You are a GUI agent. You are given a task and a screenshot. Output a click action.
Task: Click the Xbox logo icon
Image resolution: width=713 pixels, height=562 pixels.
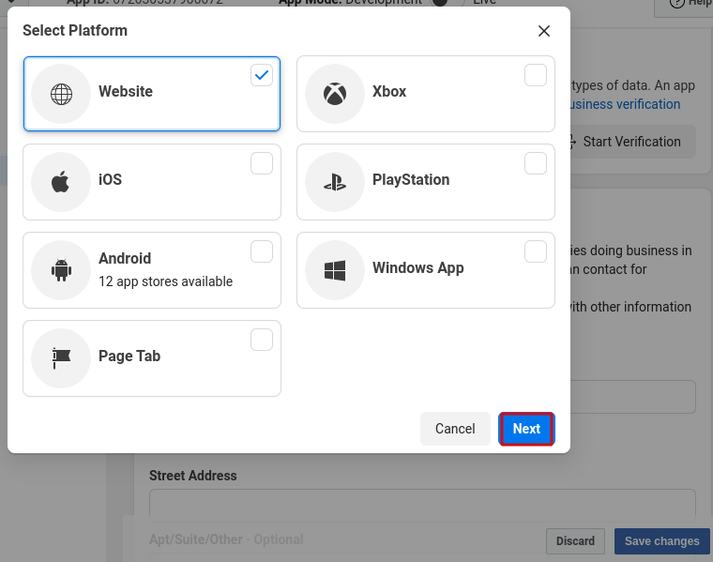[335, 94]
